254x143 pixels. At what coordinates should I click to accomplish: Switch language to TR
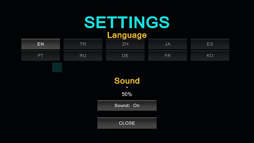click(x=83, y=44)
